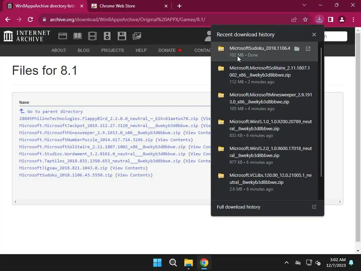Reload the current page
The height and width of the screenshot is (271, 361).
coord(30,19)
